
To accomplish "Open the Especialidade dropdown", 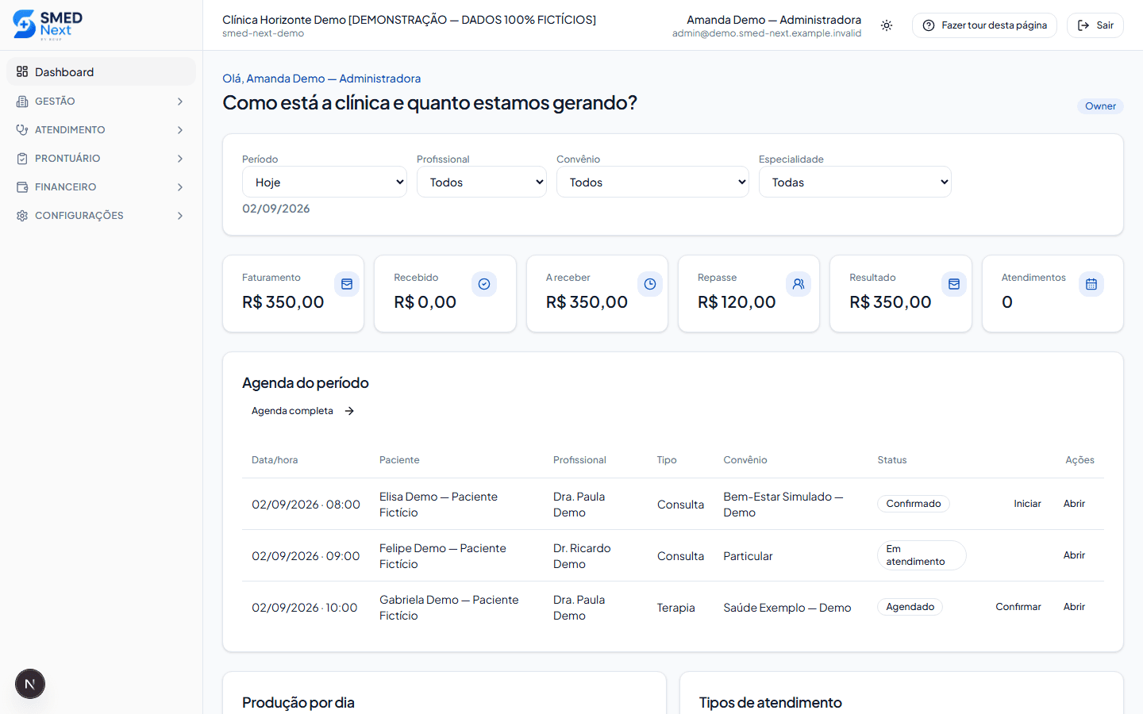I will click(x=855, y=182).
